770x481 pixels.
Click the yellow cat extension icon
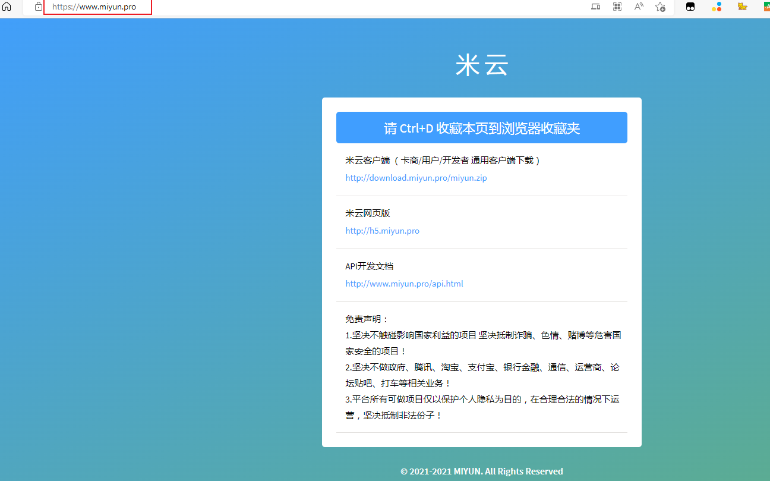point(742,7)
